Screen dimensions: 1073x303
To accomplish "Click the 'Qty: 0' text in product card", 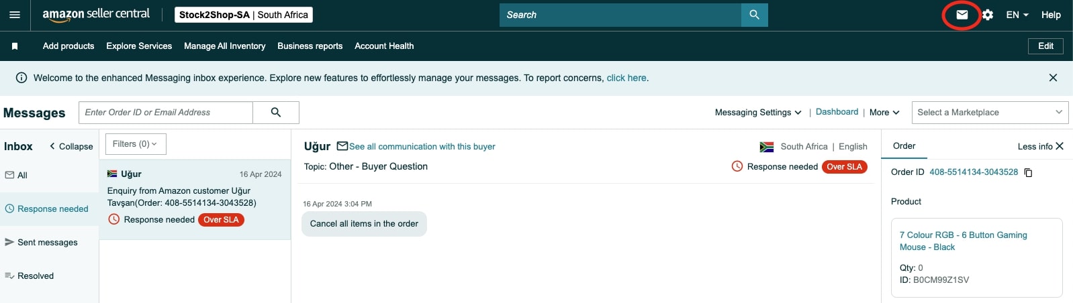I will [911, 268].
